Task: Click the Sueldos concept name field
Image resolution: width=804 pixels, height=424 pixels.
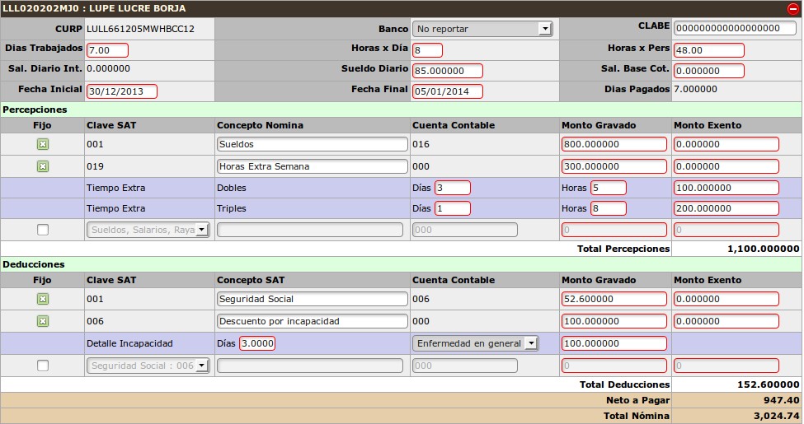Action: [x=313, y=144]
